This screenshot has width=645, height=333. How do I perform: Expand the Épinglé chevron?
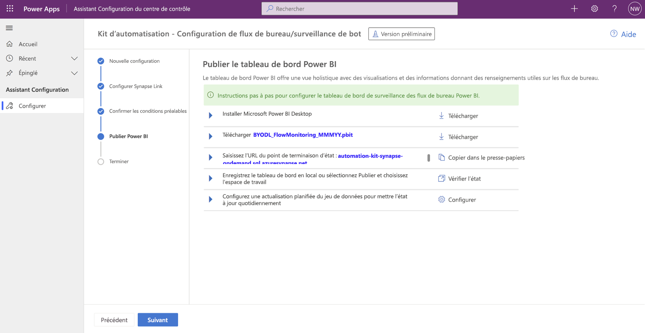click(x=74, y=73)
